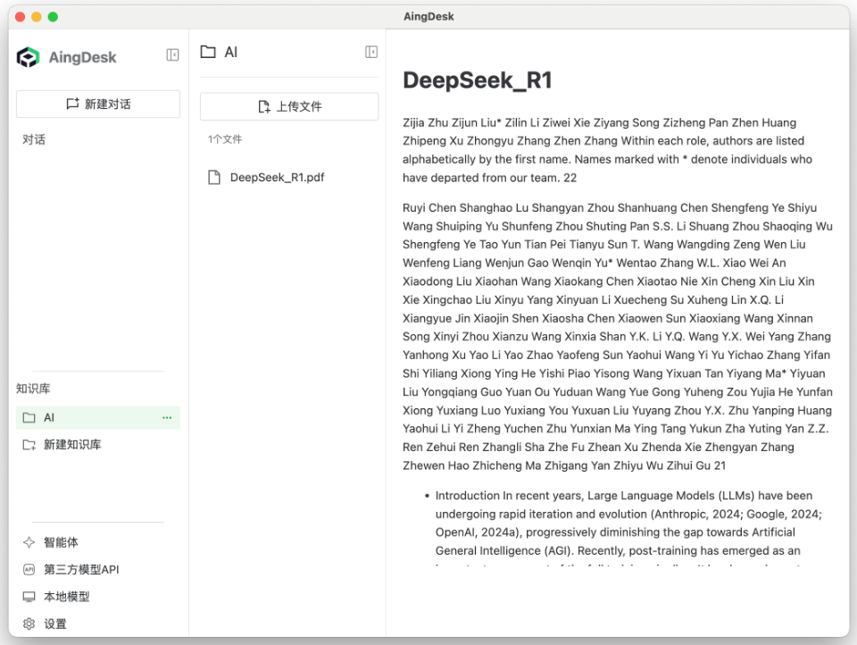Collapse the AI file list panel
This screenshot has width=857, height=645.
point(371,53)
